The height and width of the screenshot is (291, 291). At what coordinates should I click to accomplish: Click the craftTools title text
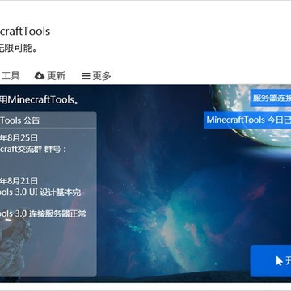(x=25, y=32)
